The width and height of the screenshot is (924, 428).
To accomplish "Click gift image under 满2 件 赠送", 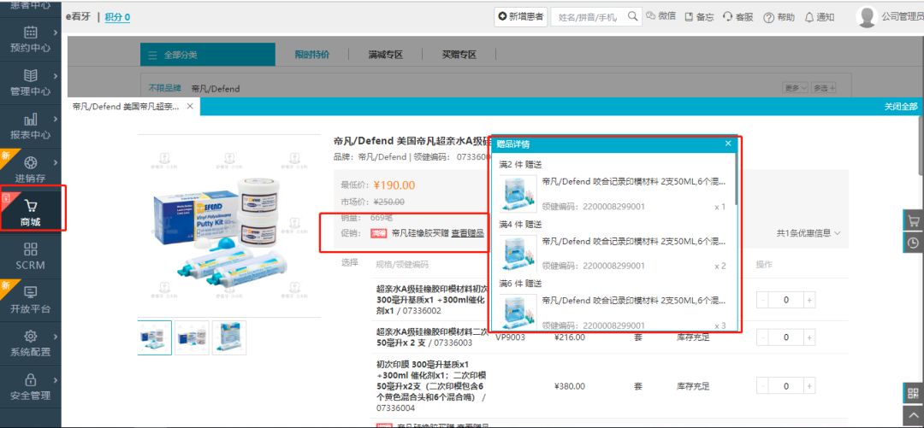I will click(518, 194).
